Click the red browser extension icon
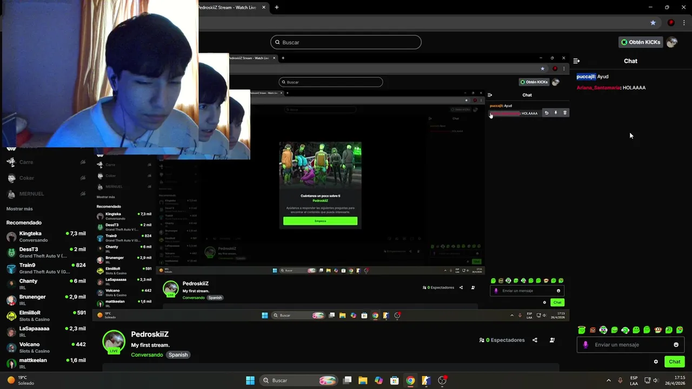This screenshot has width=692, height=389. (x=671, y=23)
